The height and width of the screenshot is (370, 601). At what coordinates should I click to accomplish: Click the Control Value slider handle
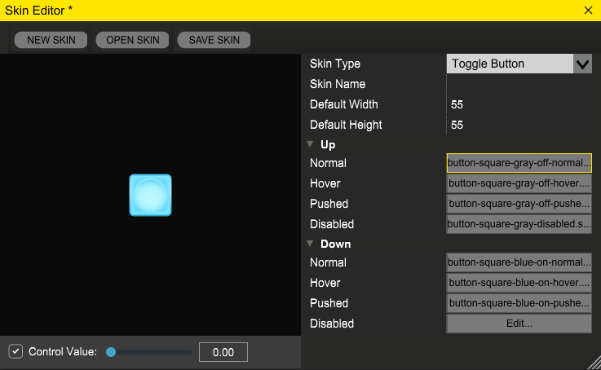(x=111, y=352)
